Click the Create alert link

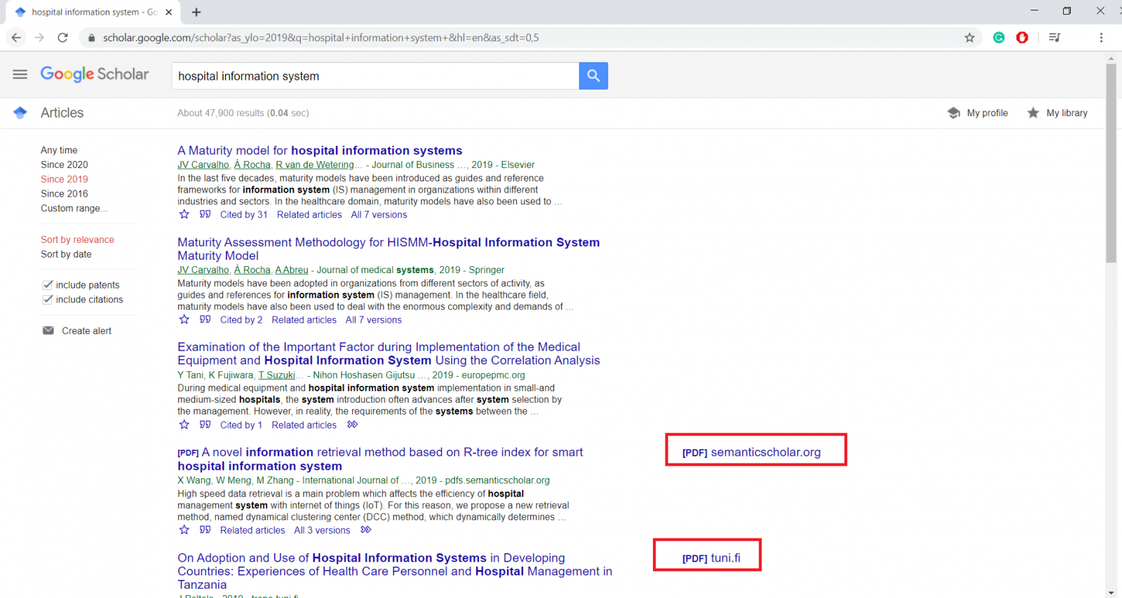coord(86,331)
